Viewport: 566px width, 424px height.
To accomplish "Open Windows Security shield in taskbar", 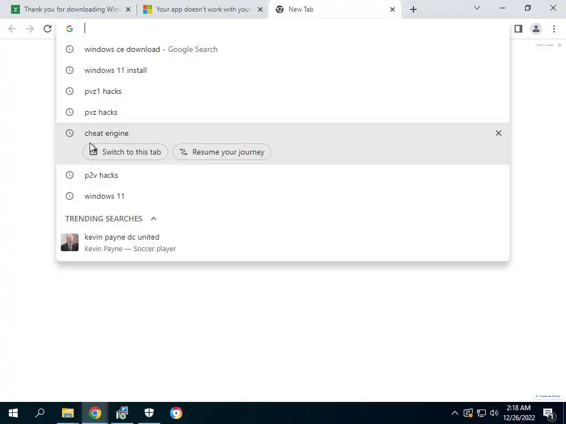I will pyautogui.click(x=149, y=413).
